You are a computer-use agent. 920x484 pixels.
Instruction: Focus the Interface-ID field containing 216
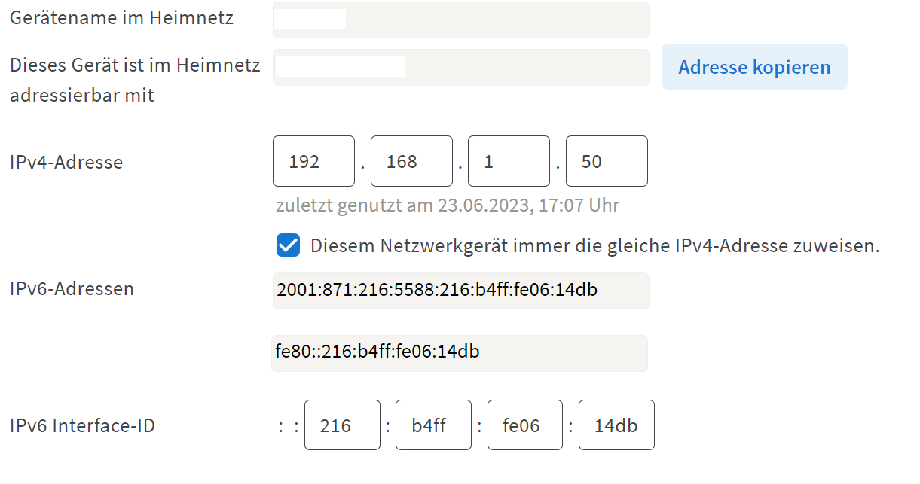click(x=342, y=425)
